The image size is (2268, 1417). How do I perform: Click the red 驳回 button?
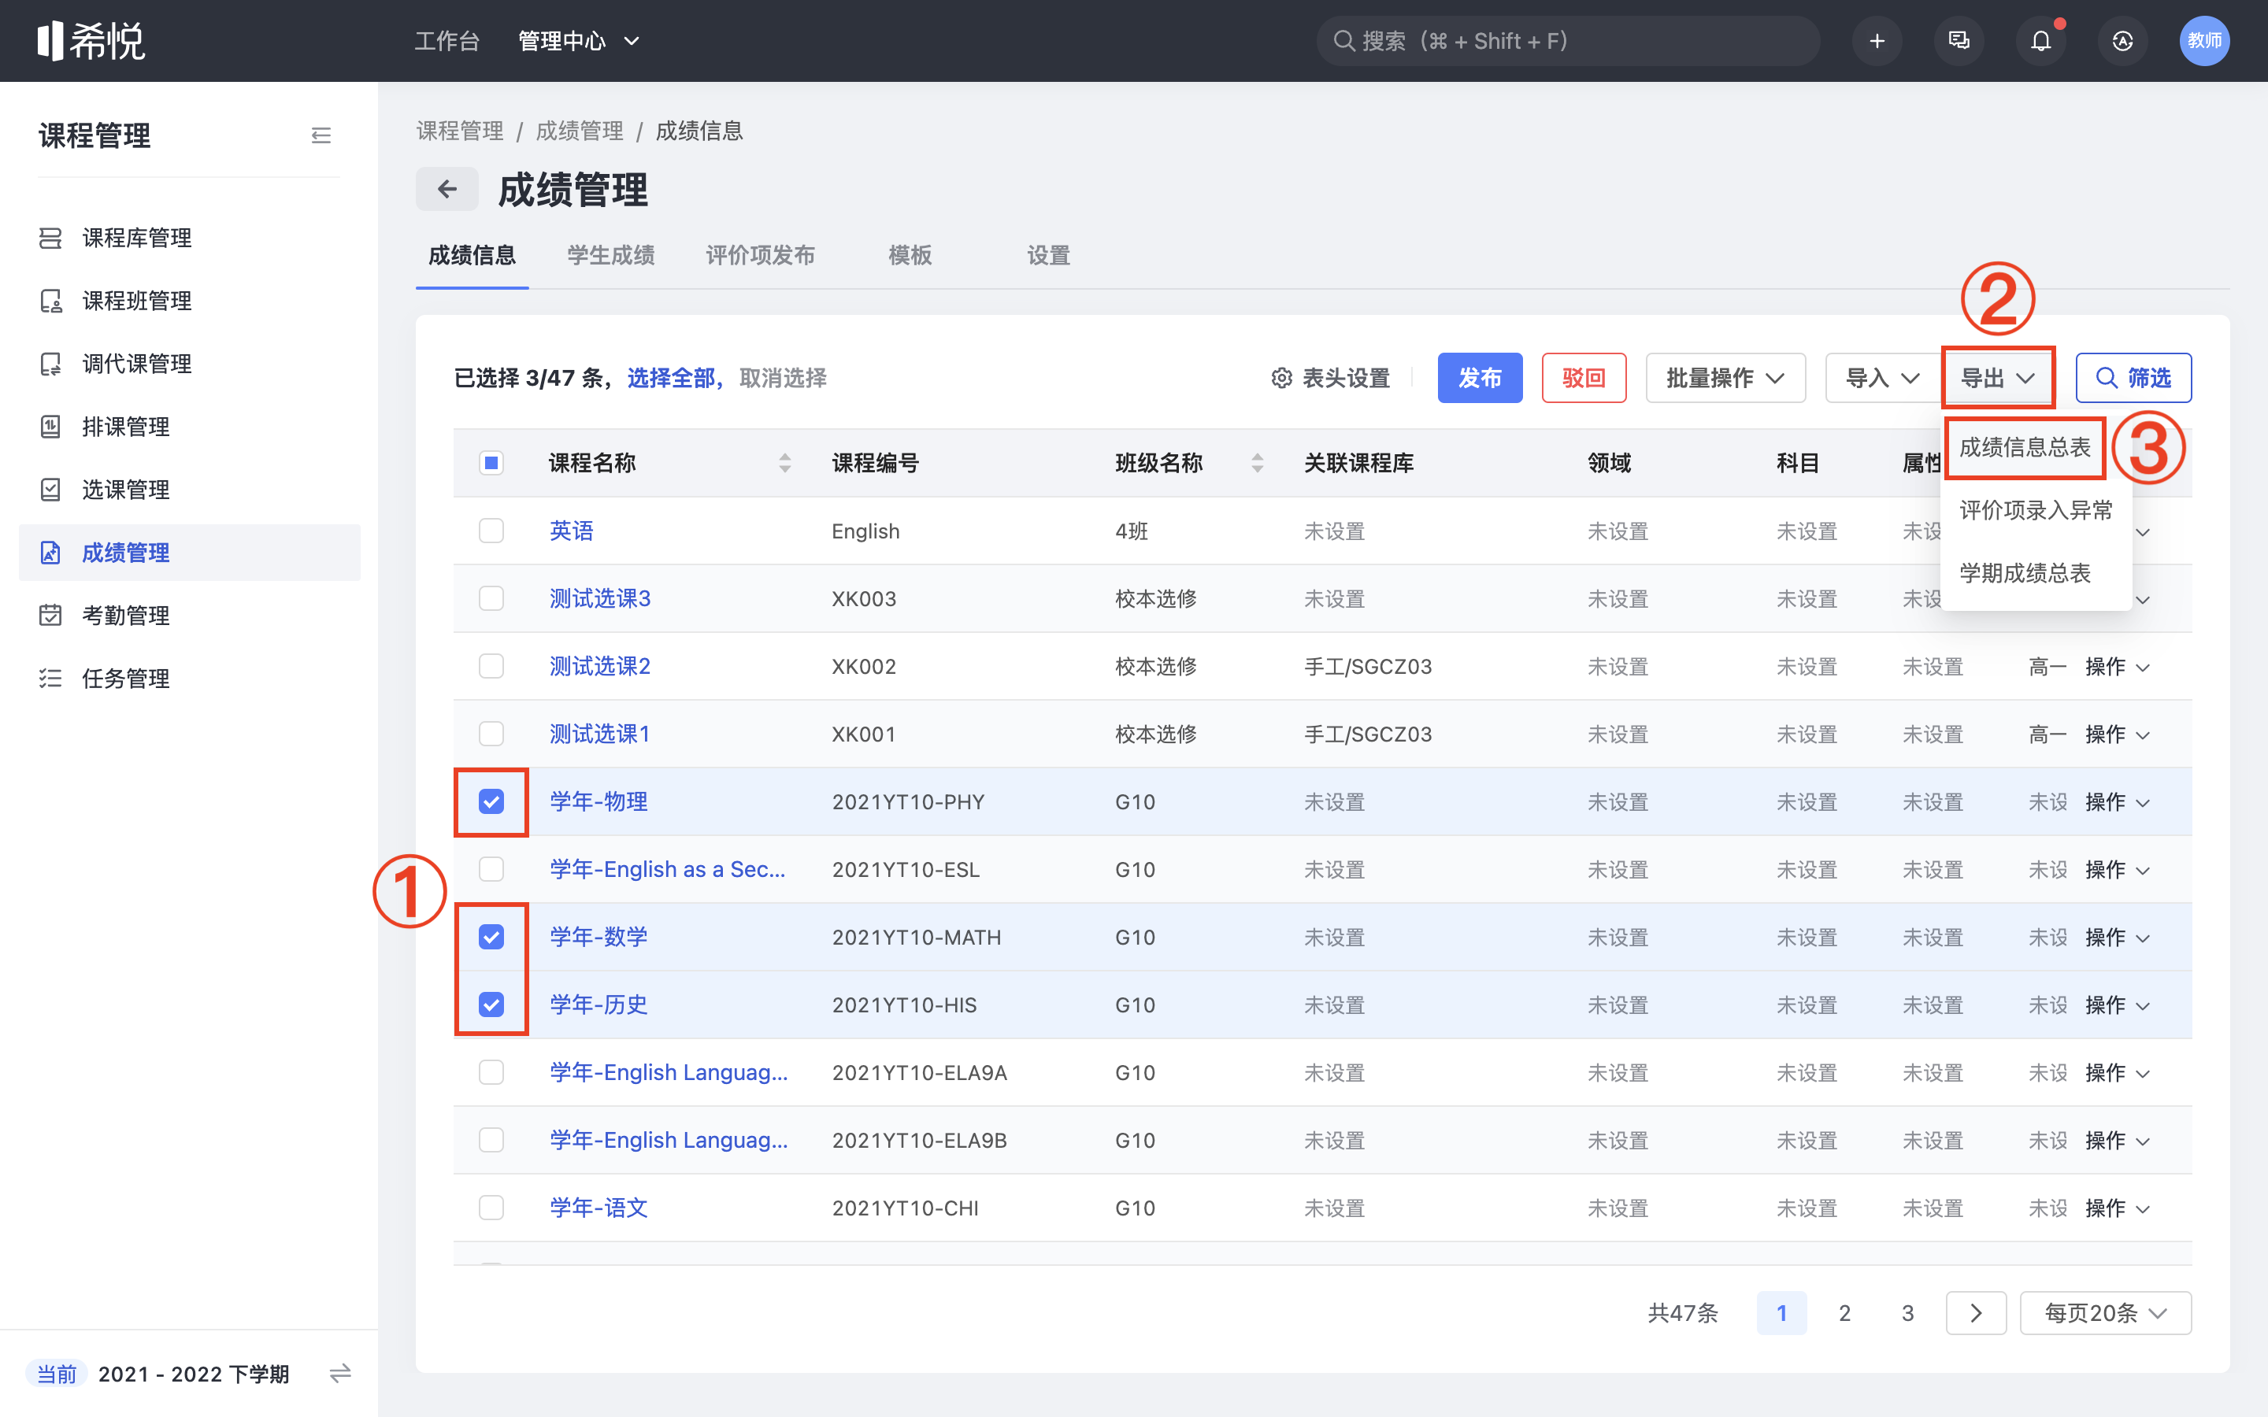(x=1584, y=378)
